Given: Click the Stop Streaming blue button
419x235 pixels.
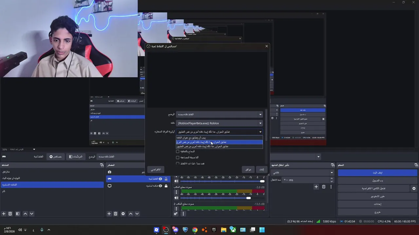Looking at the screenshot, I should (377, 173).
